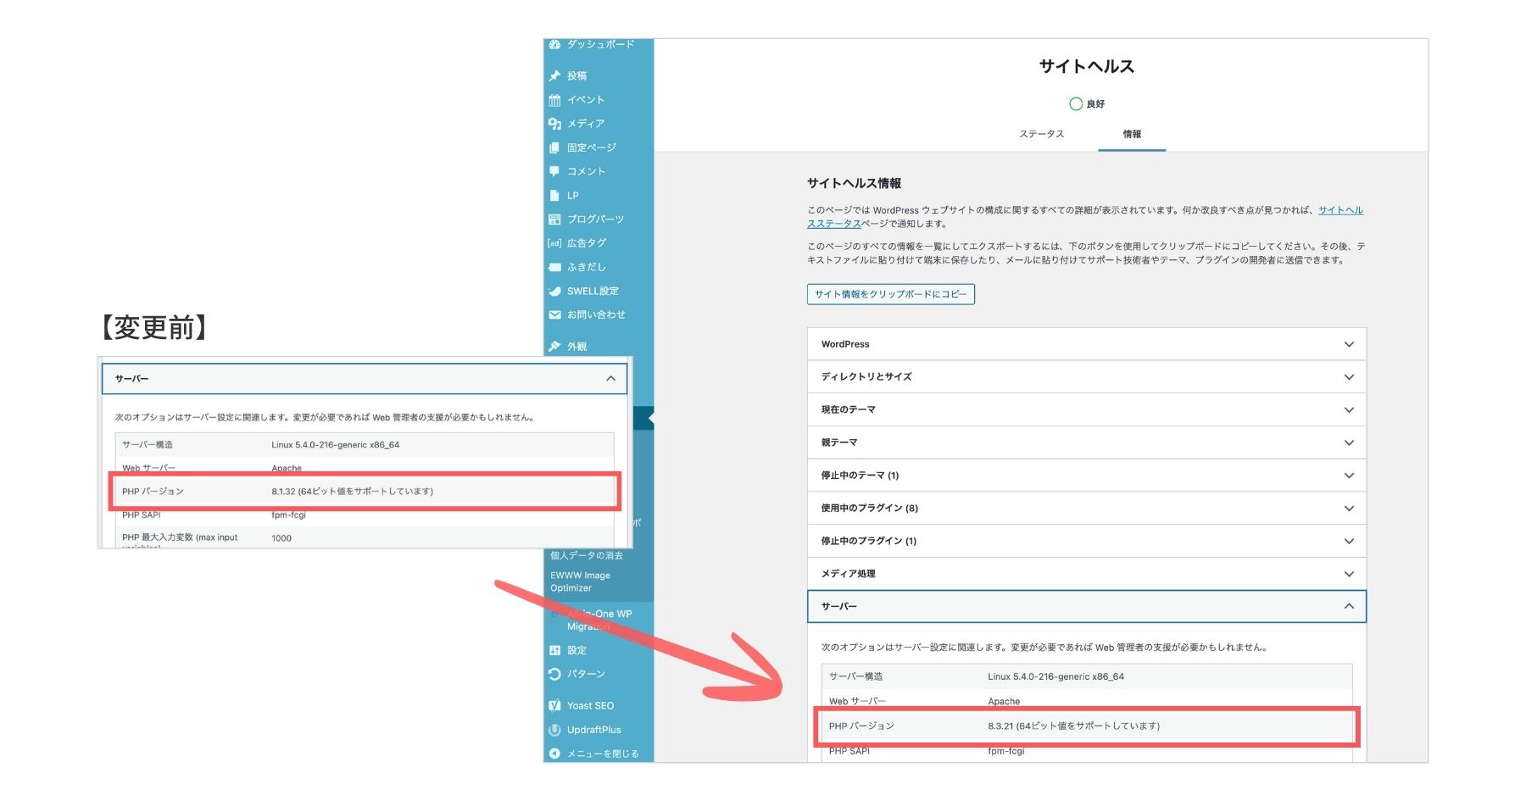This screenshot has width=1526, height=801.
Task: Click PHP version 8.3.21 value
Action: 1073,726
